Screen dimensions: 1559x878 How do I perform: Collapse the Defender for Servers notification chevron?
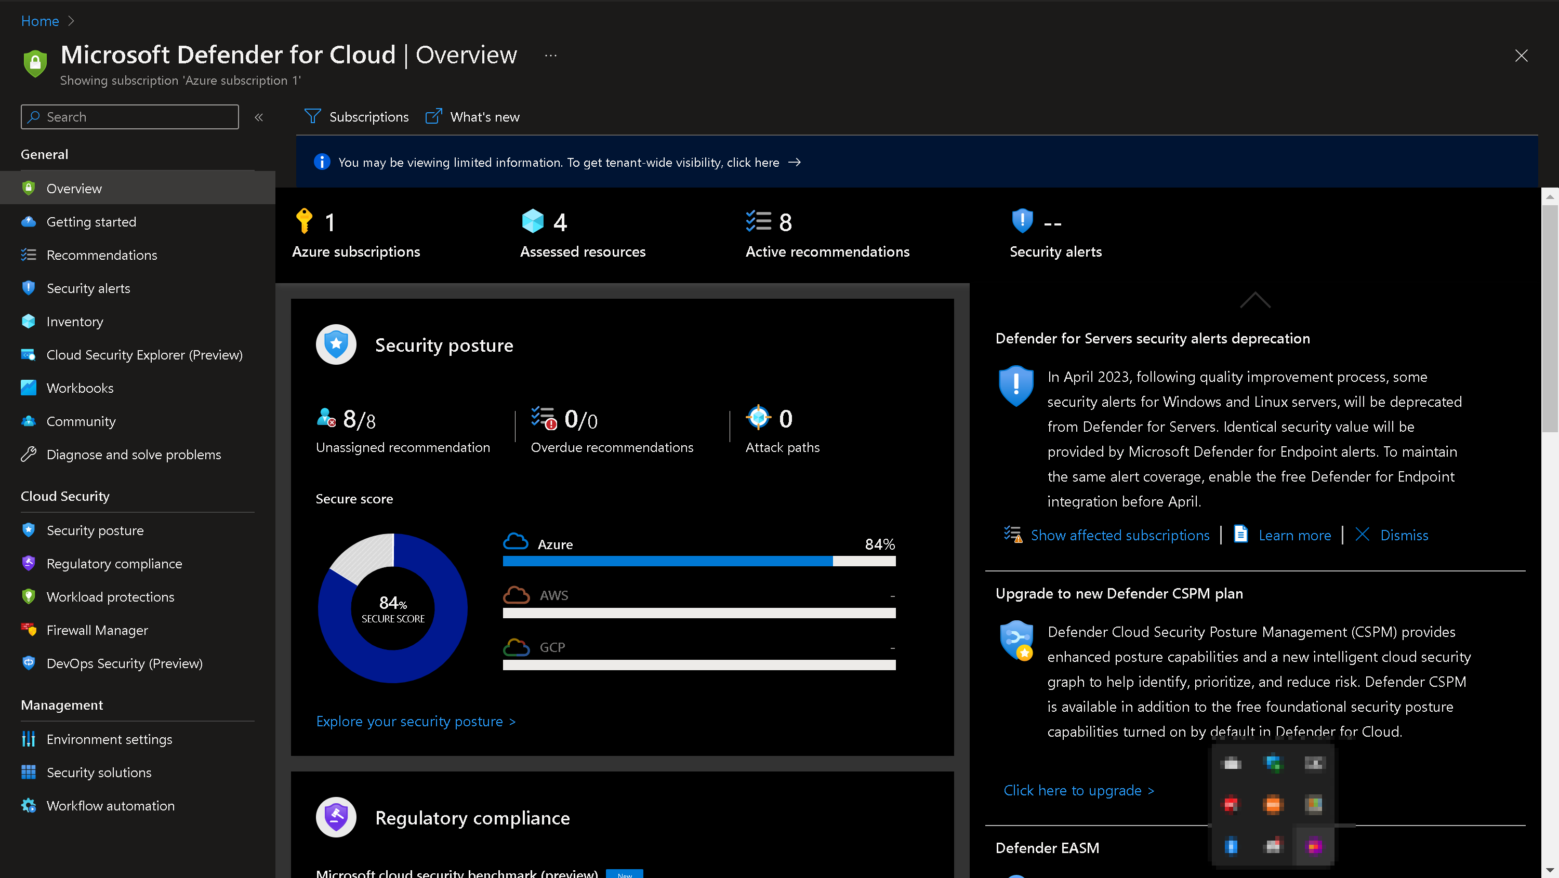coord(1254,301)
